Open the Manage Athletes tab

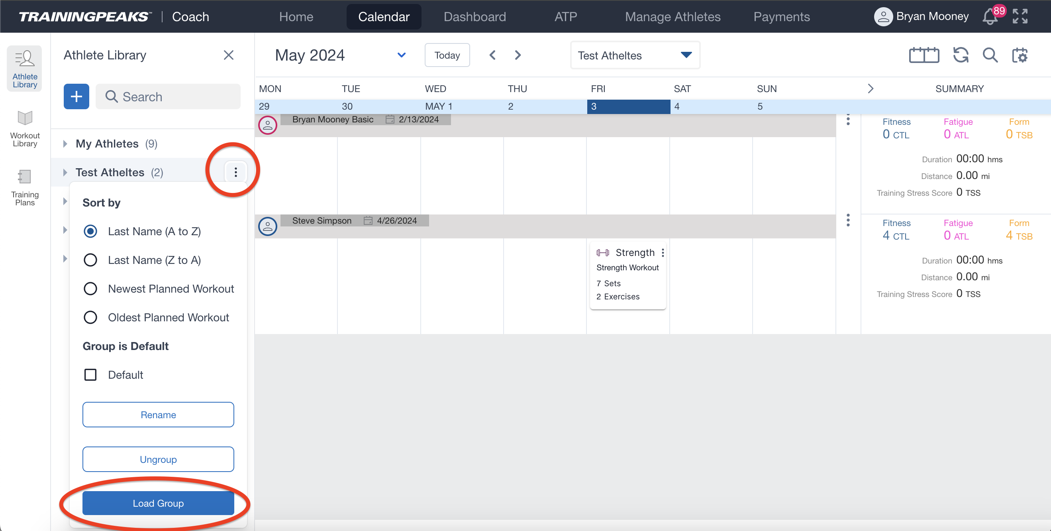[673, 17]
